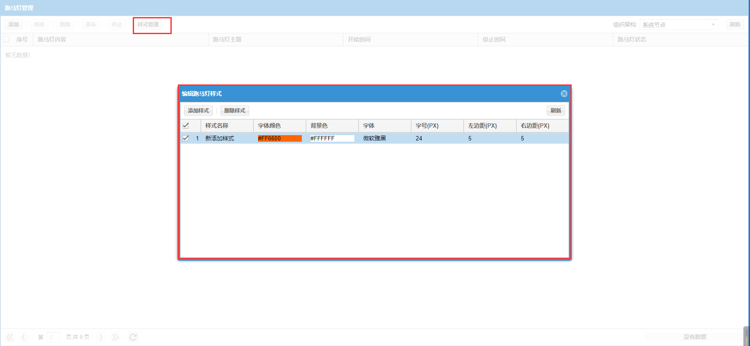Open the #FFFFFF background color swatch
The width and height of the screenshot is (750, 346).
click(333, 138)
